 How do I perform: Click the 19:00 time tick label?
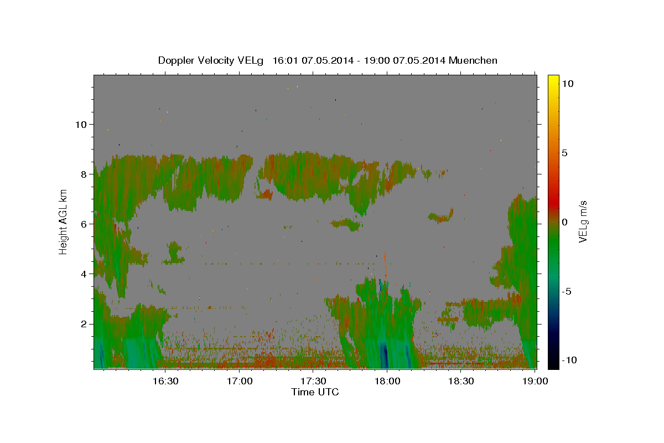[535, 381]
